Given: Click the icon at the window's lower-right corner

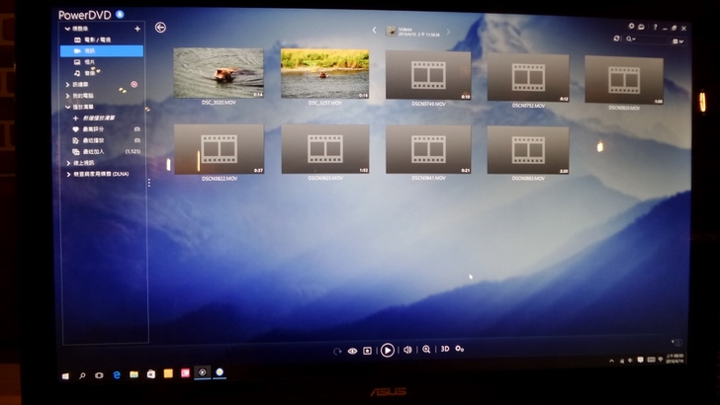Looking at the screenshot, I should (676, 342).
